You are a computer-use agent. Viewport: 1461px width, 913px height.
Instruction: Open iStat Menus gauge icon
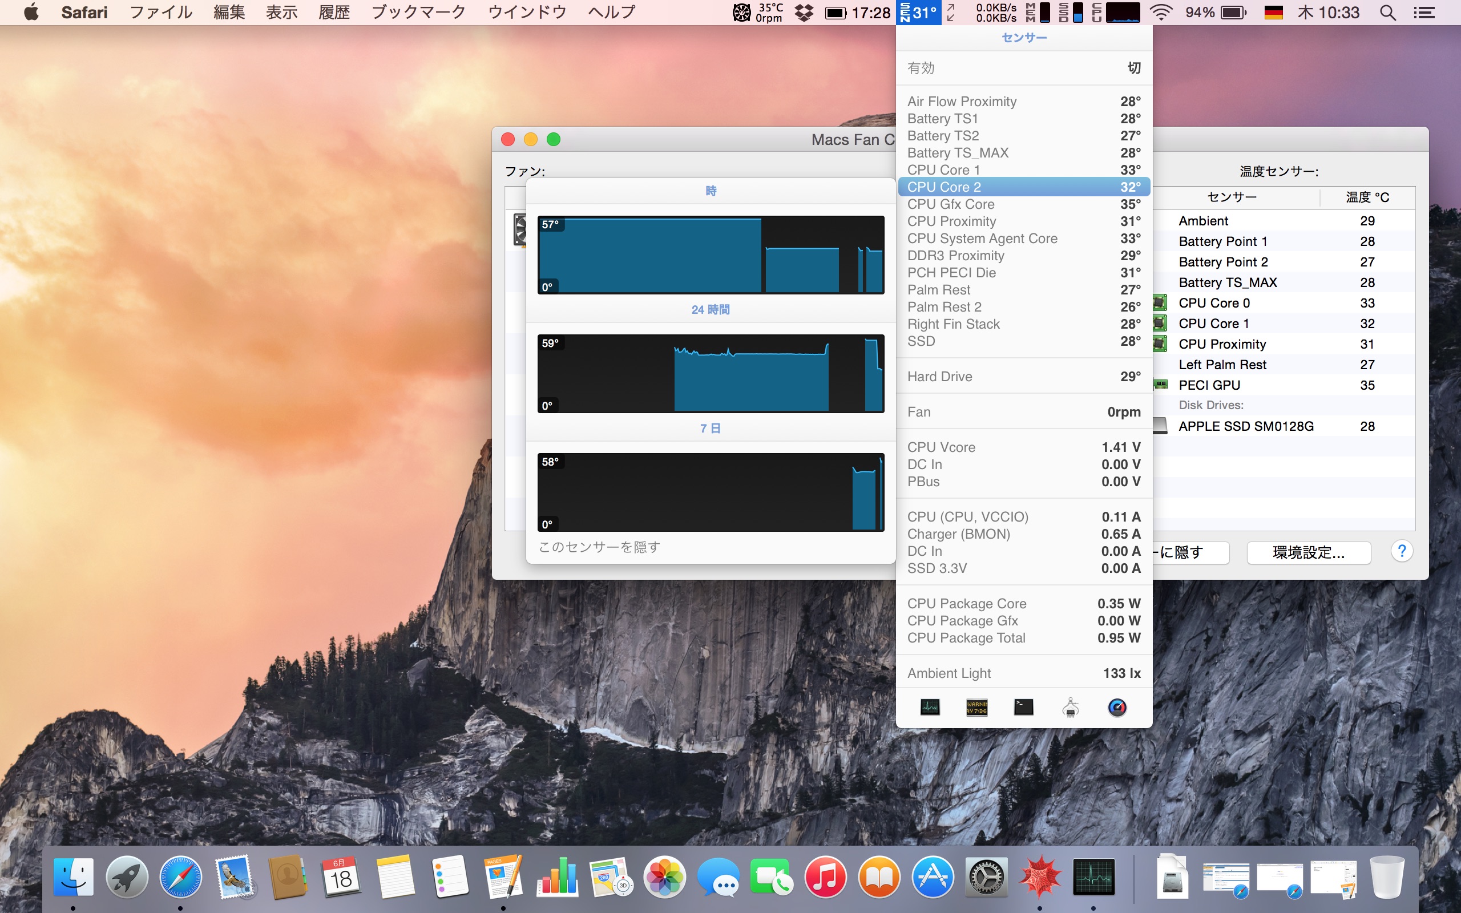pos(1117,707)
